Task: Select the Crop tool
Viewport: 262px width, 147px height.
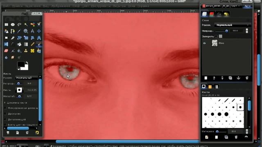Action: click(x=13, y=38)
